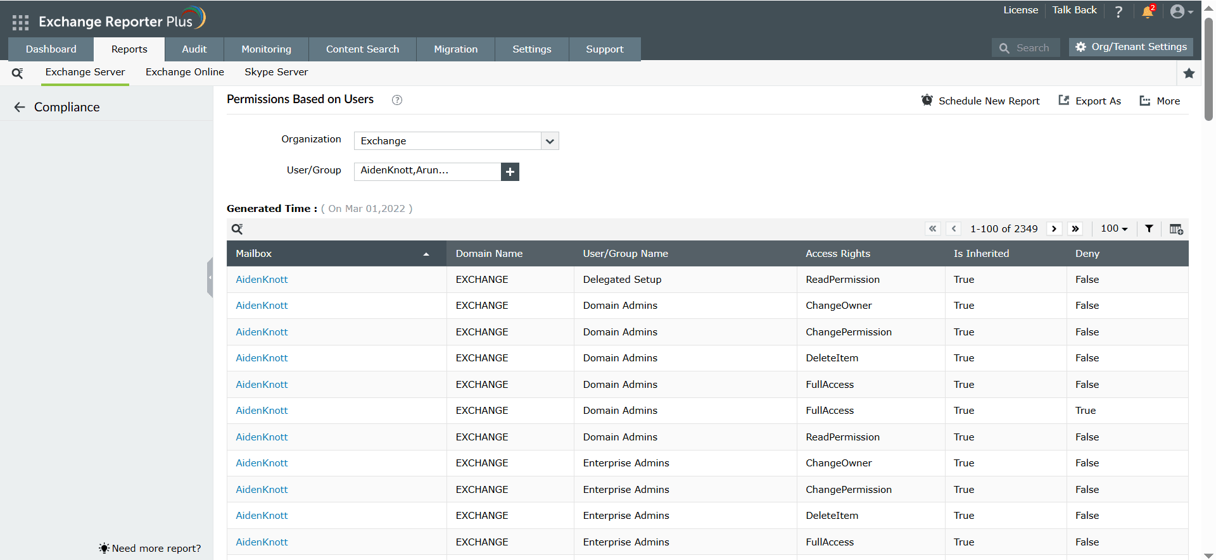This screenshot has width=1216, height=560.
Task: Open the user account menu
Action: [x=1181, y=12]
